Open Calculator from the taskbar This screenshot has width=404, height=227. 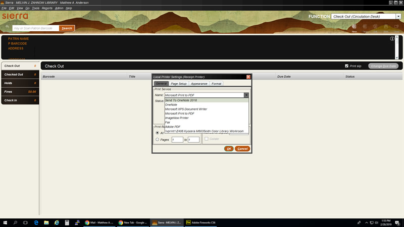click(67, 222)
